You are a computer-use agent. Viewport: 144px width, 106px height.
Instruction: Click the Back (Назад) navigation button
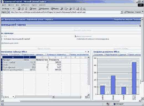coord(6,9)
